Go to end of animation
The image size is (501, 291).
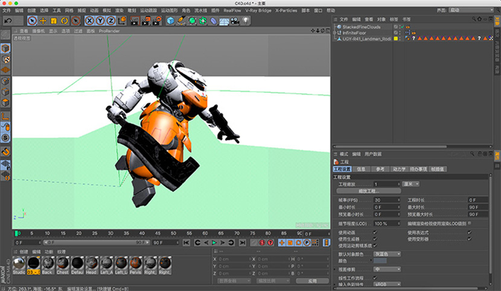(243, 243)
